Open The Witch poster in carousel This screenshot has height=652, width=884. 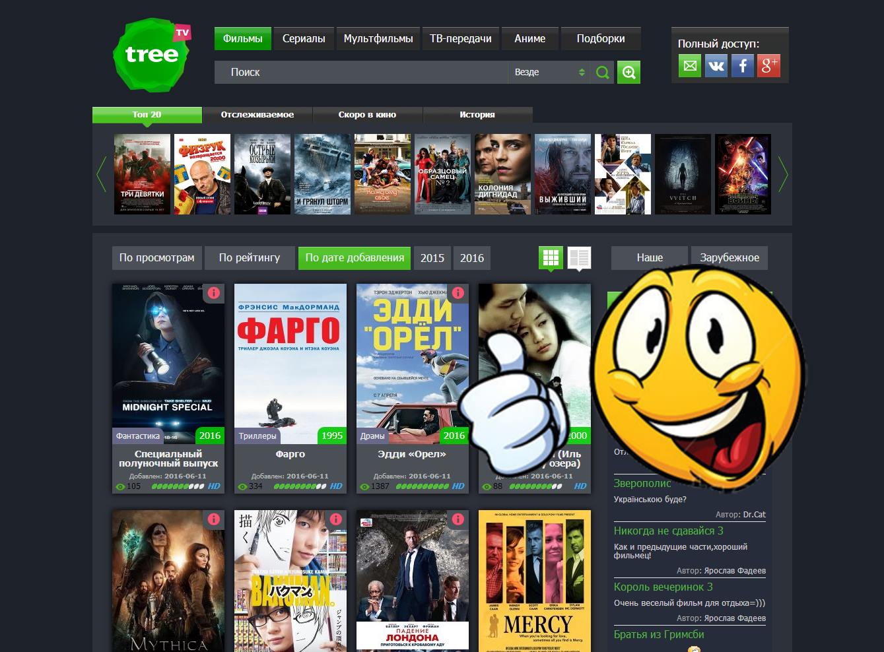point(683,174)
